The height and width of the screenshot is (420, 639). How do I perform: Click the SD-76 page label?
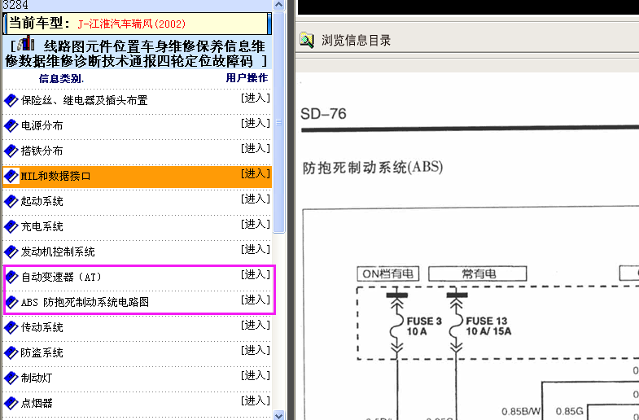point(323,114)
